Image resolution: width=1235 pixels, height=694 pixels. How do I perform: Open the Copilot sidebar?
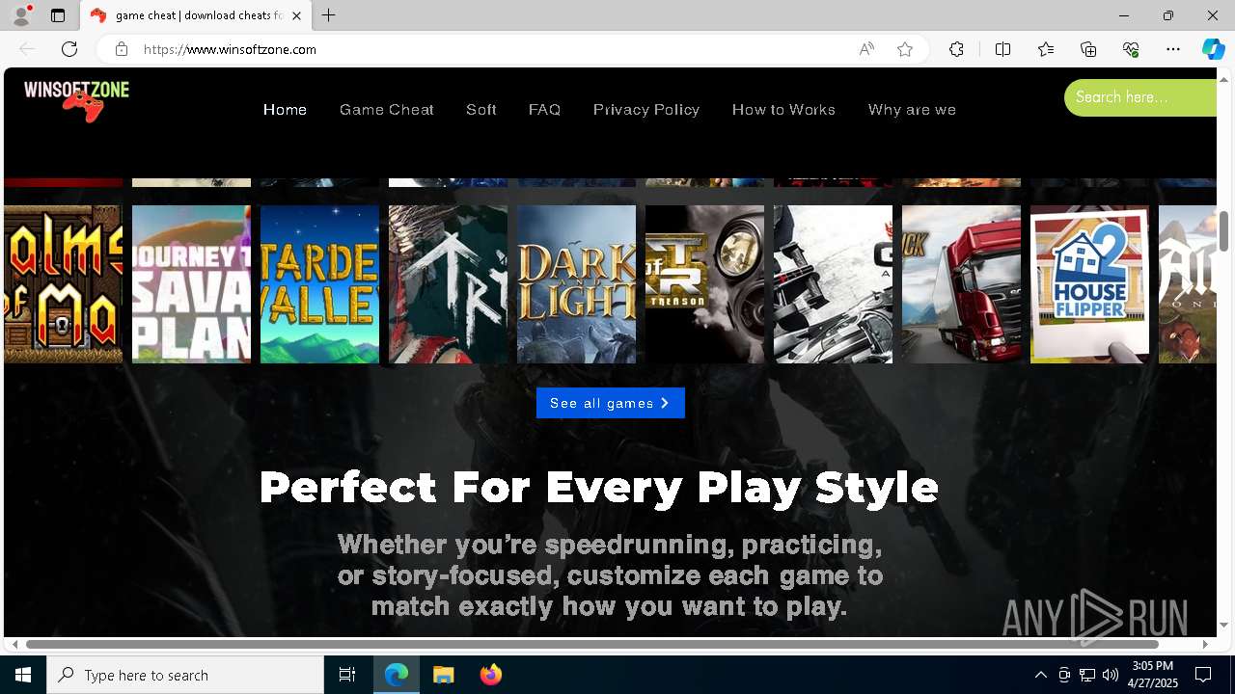(x=1213, y=49)
